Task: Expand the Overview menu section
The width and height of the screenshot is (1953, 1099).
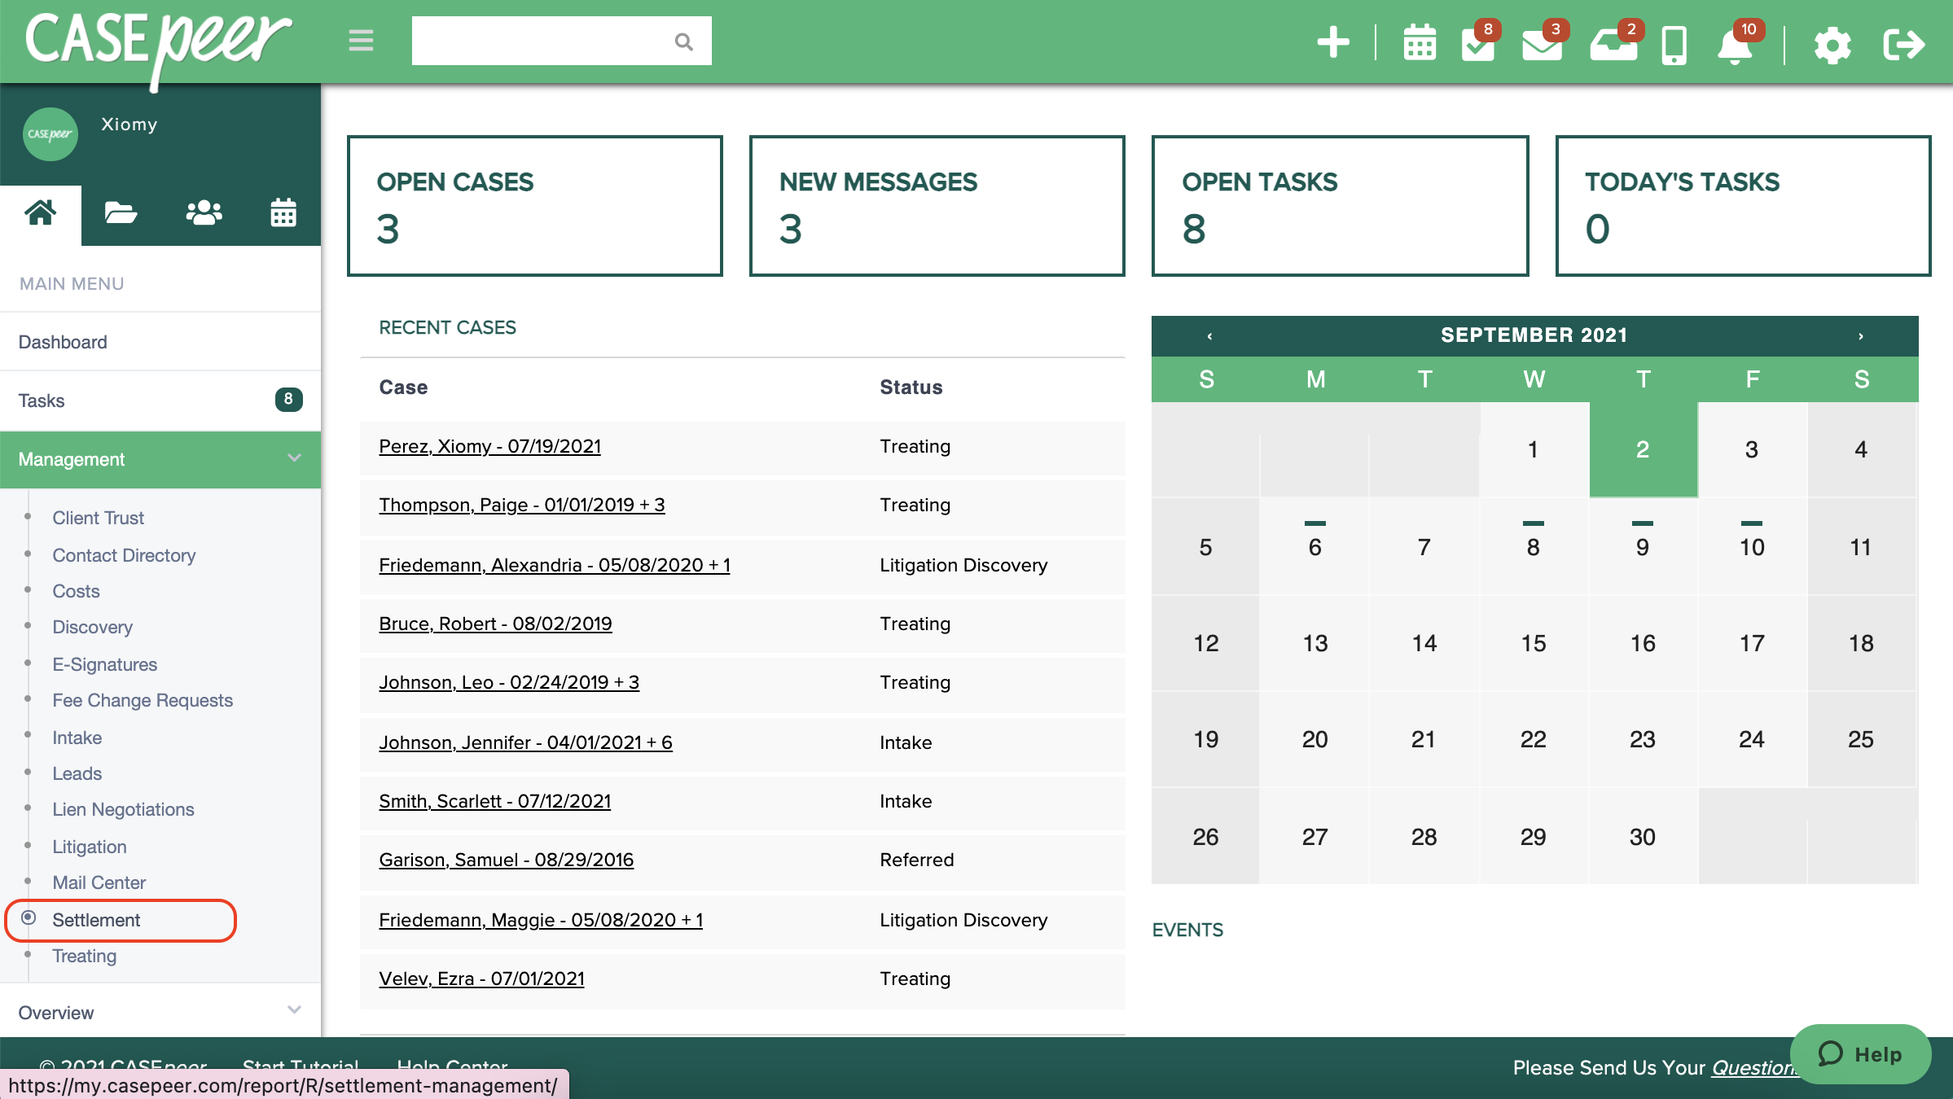Action: click(x=294, y=1011)
